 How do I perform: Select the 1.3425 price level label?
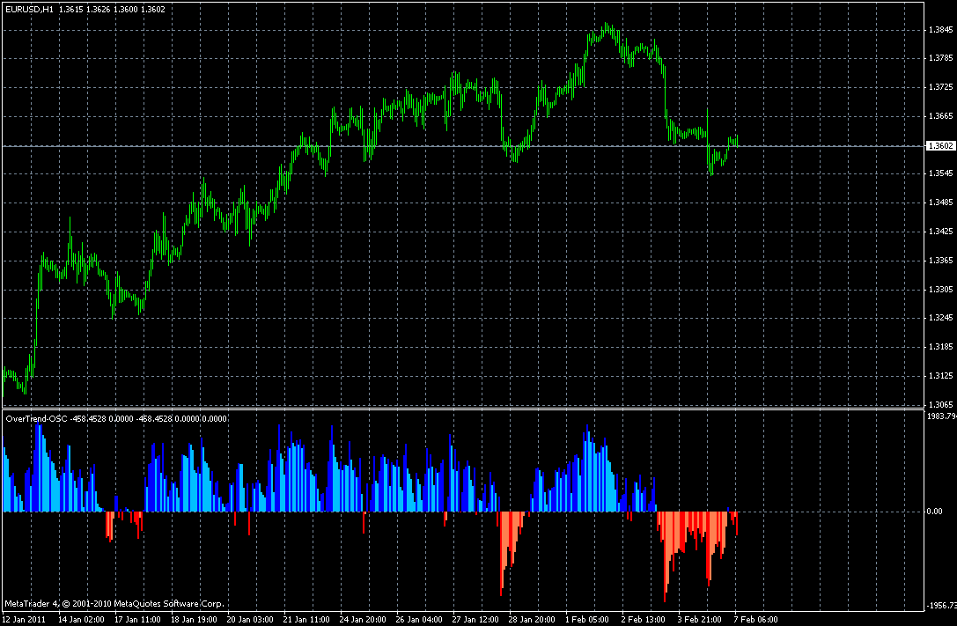pyautogui.click(x=940, y=232)
